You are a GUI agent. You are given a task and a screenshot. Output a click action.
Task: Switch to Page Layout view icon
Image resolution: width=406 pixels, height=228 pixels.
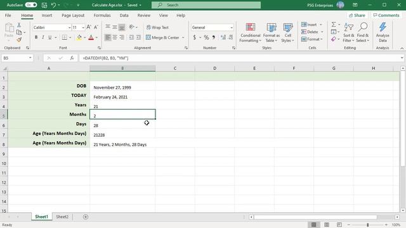pos(327,225)
